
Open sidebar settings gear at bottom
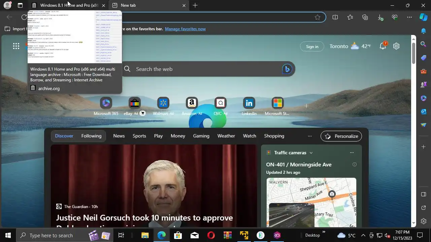(424, 221)
